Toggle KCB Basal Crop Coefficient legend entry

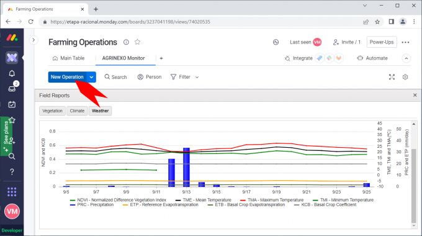point(325,205)
